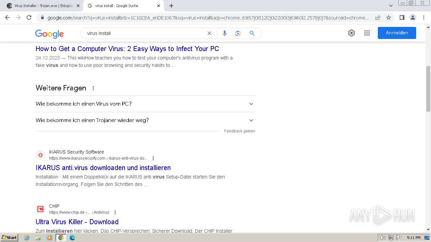Open the Google apps grid
This screenshot has height=242, width=431.
pyautogui.click(x=367, y=33)
